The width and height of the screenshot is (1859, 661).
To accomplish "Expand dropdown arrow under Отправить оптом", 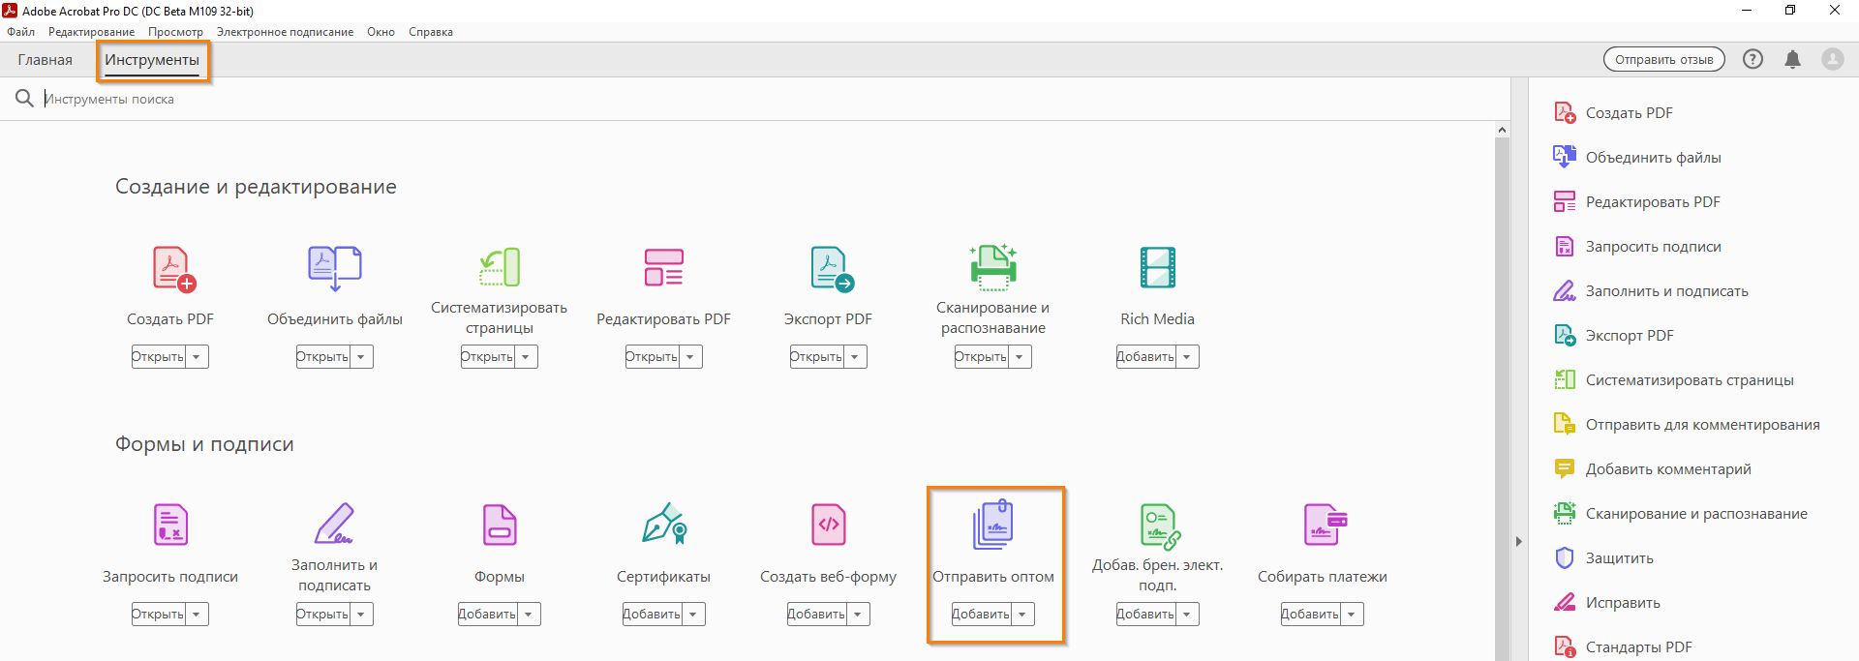I will pos(1022,614).
